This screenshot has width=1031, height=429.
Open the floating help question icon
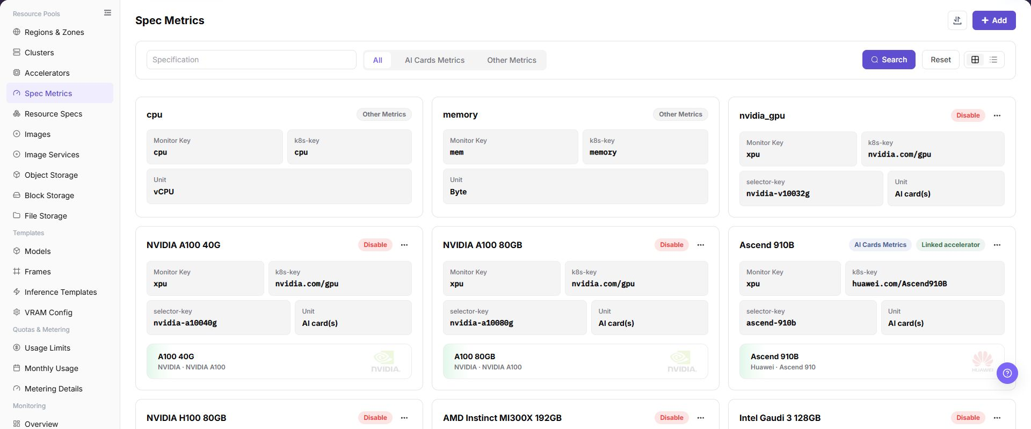click(1007, 373)
